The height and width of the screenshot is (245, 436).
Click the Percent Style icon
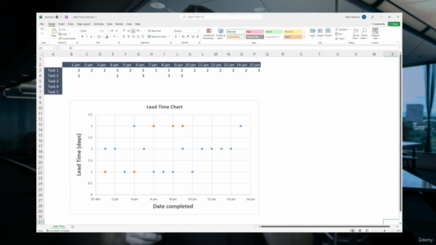(x=183, y=37)
